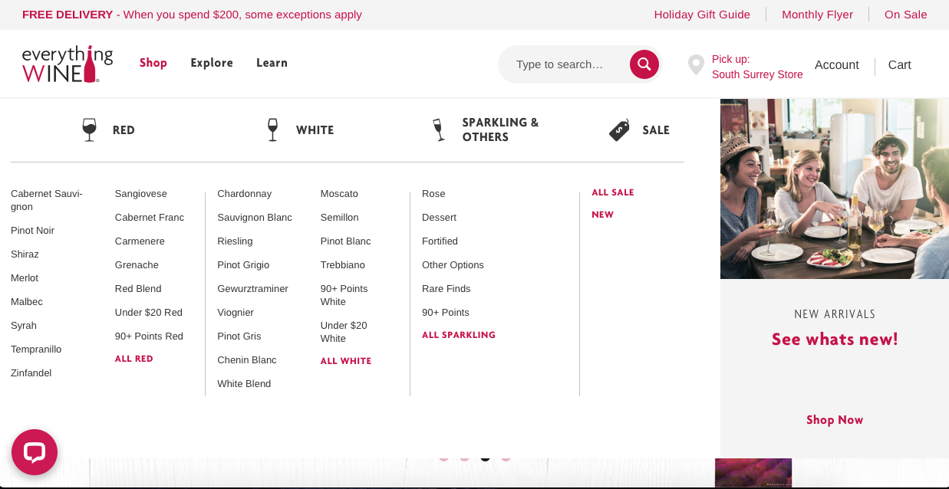This screenshot has height=489, width=949.
Task: Click the SALE price tag icon
Action: tap(618, 128)
